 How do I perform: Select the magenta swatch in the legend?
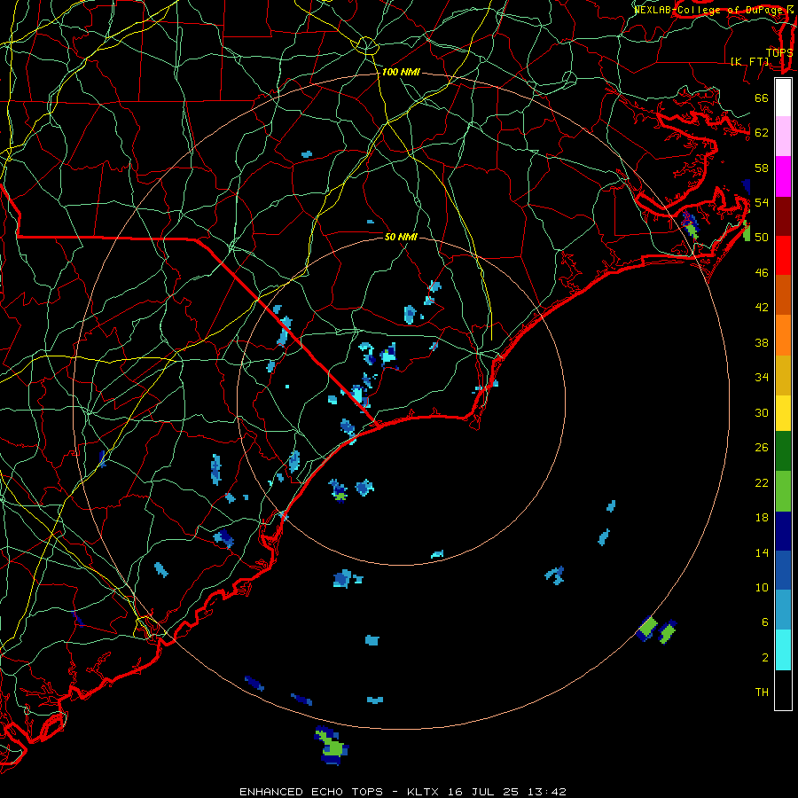[x=783, y=176]
